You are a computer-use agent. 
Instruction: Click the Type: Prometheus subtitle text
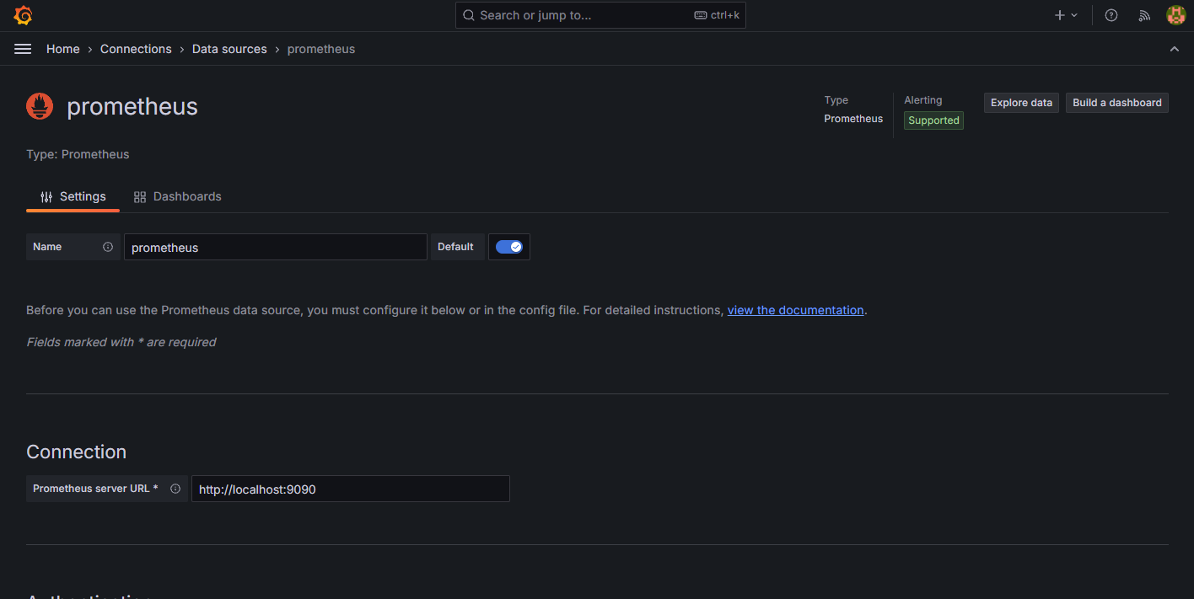pos(78,154)
